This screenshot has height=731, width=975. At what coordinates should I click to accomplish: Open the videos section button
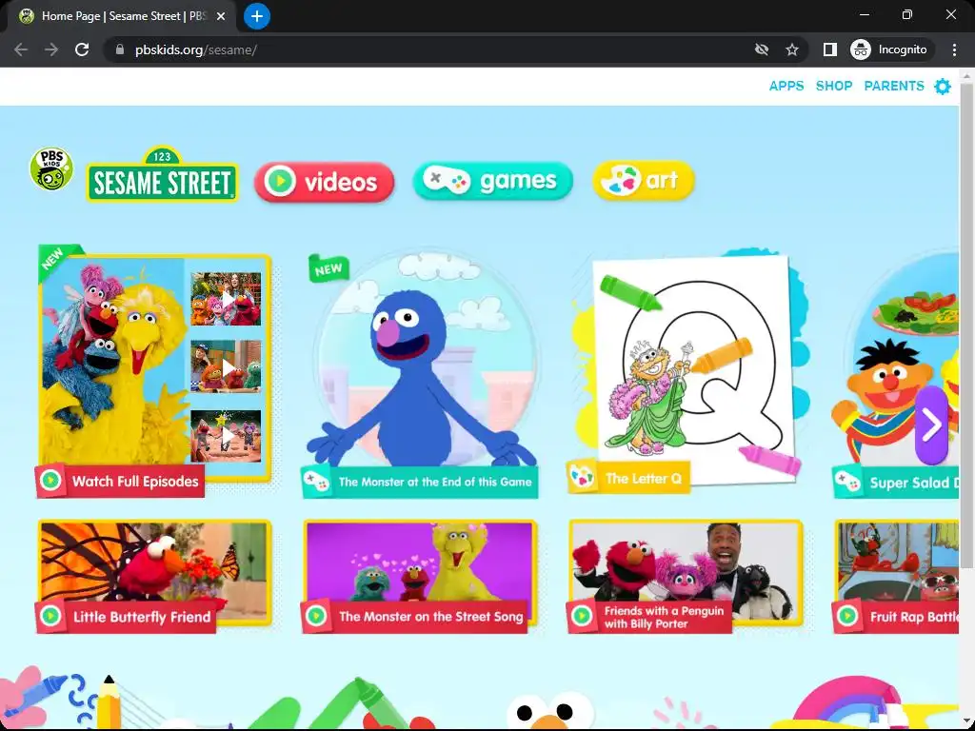(x=324, y=182)
